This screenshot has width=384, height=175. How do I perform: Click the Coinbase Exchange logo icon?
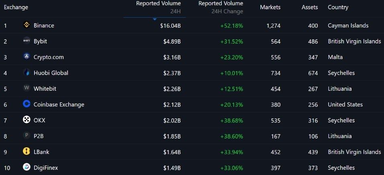click(x=27, y=104)
